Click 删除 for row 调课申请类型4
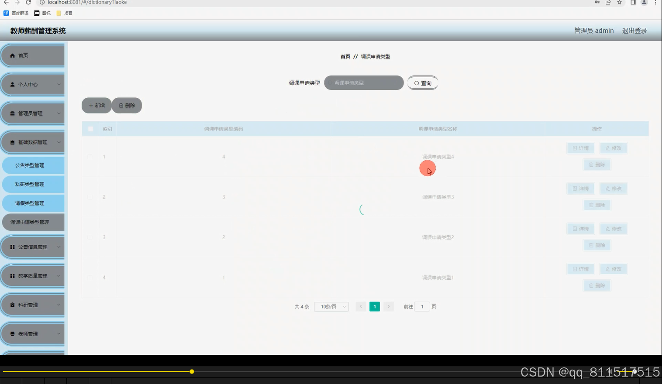662x384 pixels. (597, 165)
